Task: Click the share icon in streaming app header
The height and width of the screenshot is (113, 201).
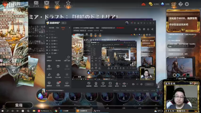Action: [152, 29]
